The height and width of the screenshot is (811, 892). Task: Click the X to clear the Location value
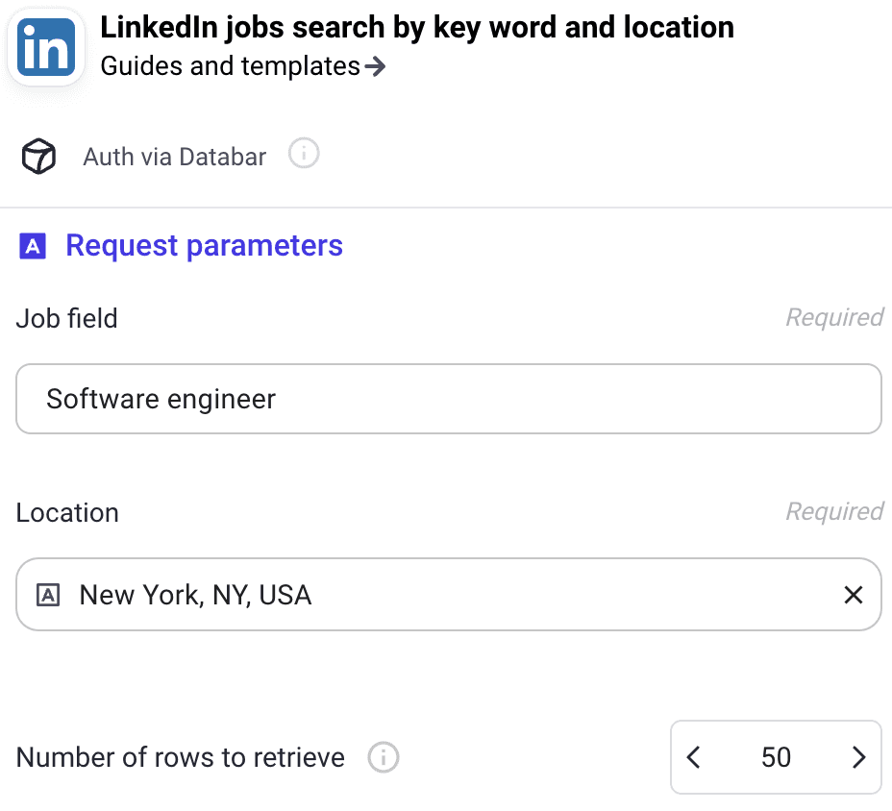tap(854, 595)
